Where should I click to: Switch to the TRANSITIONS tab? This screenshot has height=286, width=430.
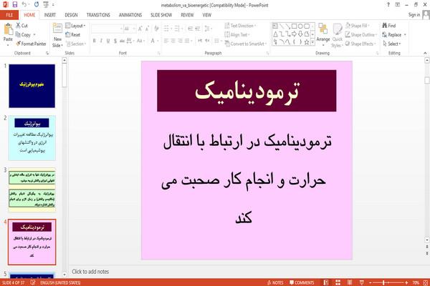[98, 15]
